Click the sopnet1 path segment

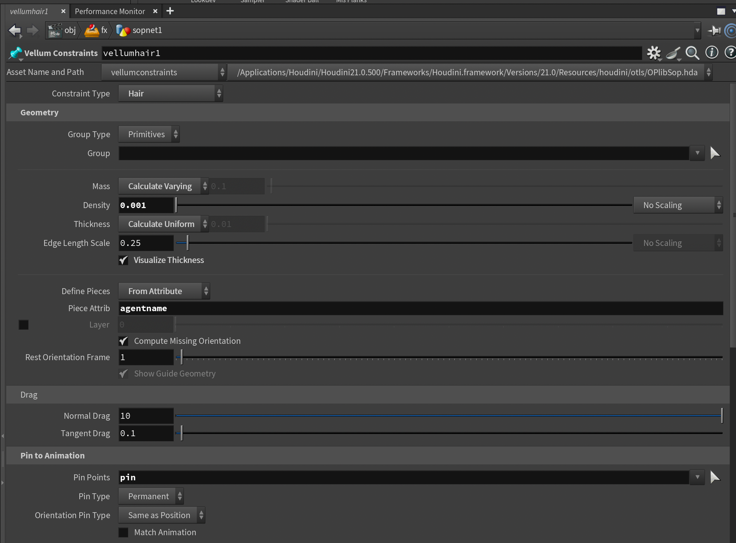click(147, 30)
